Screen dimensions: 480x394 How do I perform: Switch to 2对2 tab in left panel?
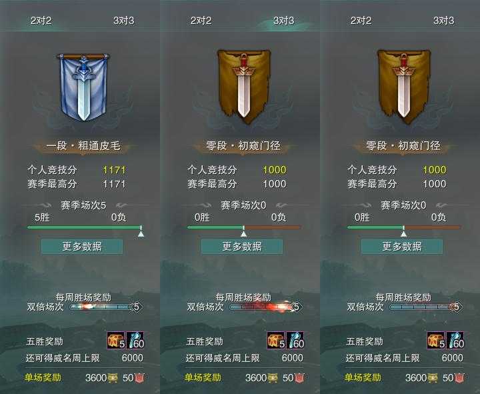pos(41,21)
